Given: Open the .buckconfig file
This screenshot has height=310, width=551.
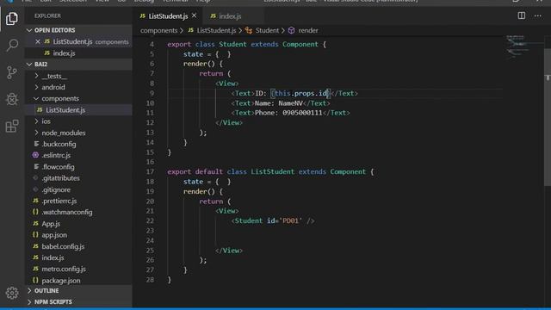Looking at the screenshot, I should (78, 144).
